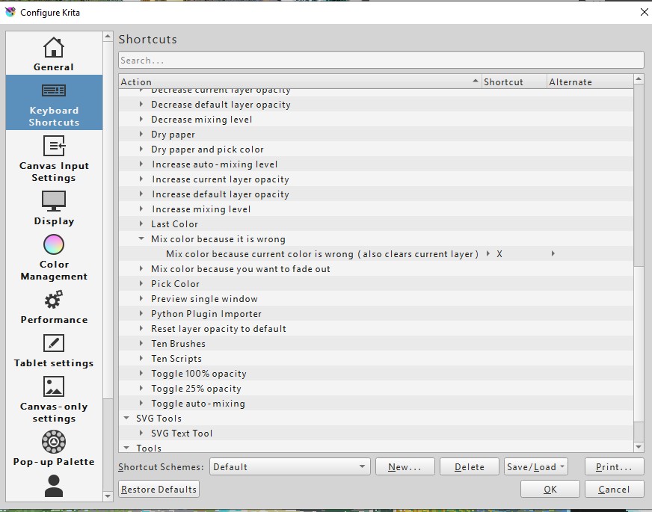Collapse the SVG Tools group
The image size is (652, 512).
click(x=126, y=418)
